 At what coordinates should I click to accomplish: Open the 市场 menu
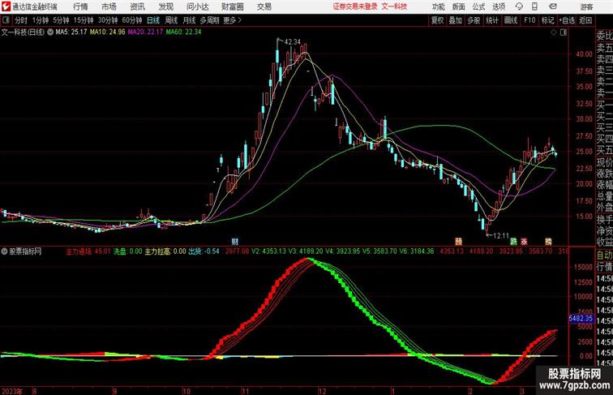pyautogui.click(x=109, y=6)
